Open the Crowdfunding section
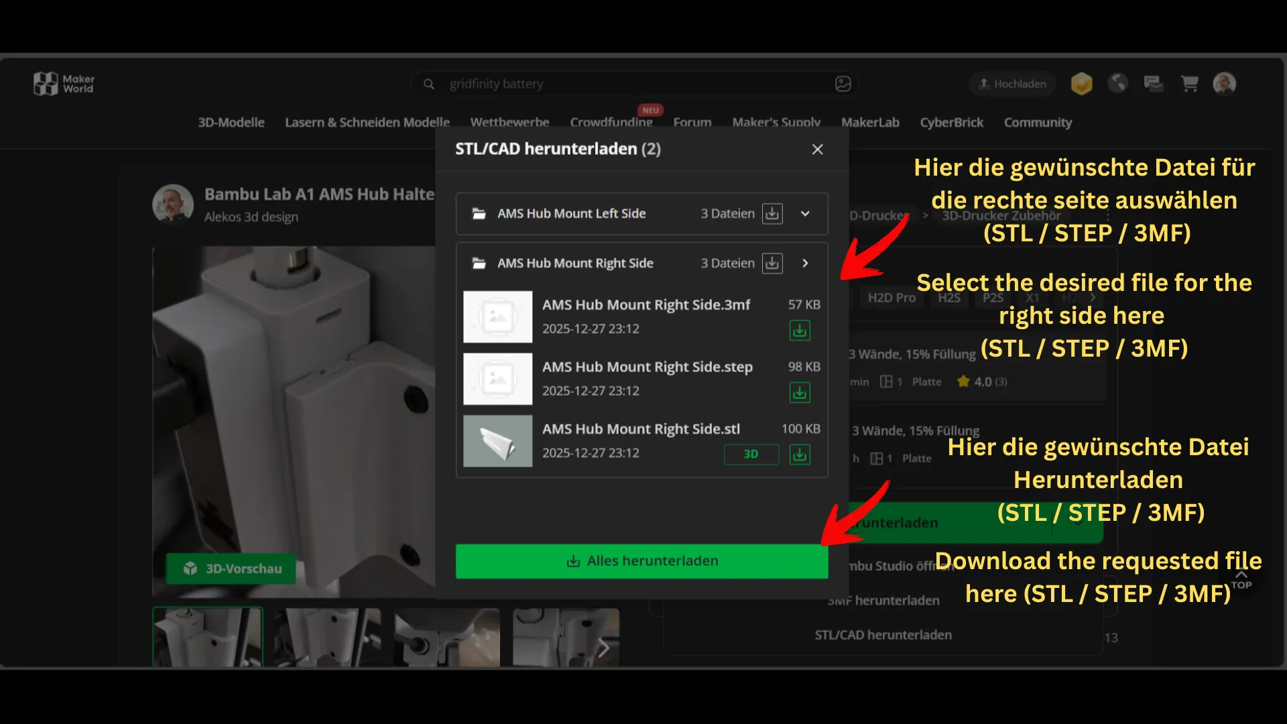Image resolution: width=1287 pixels, height=724 pixels. pos(611,123)
